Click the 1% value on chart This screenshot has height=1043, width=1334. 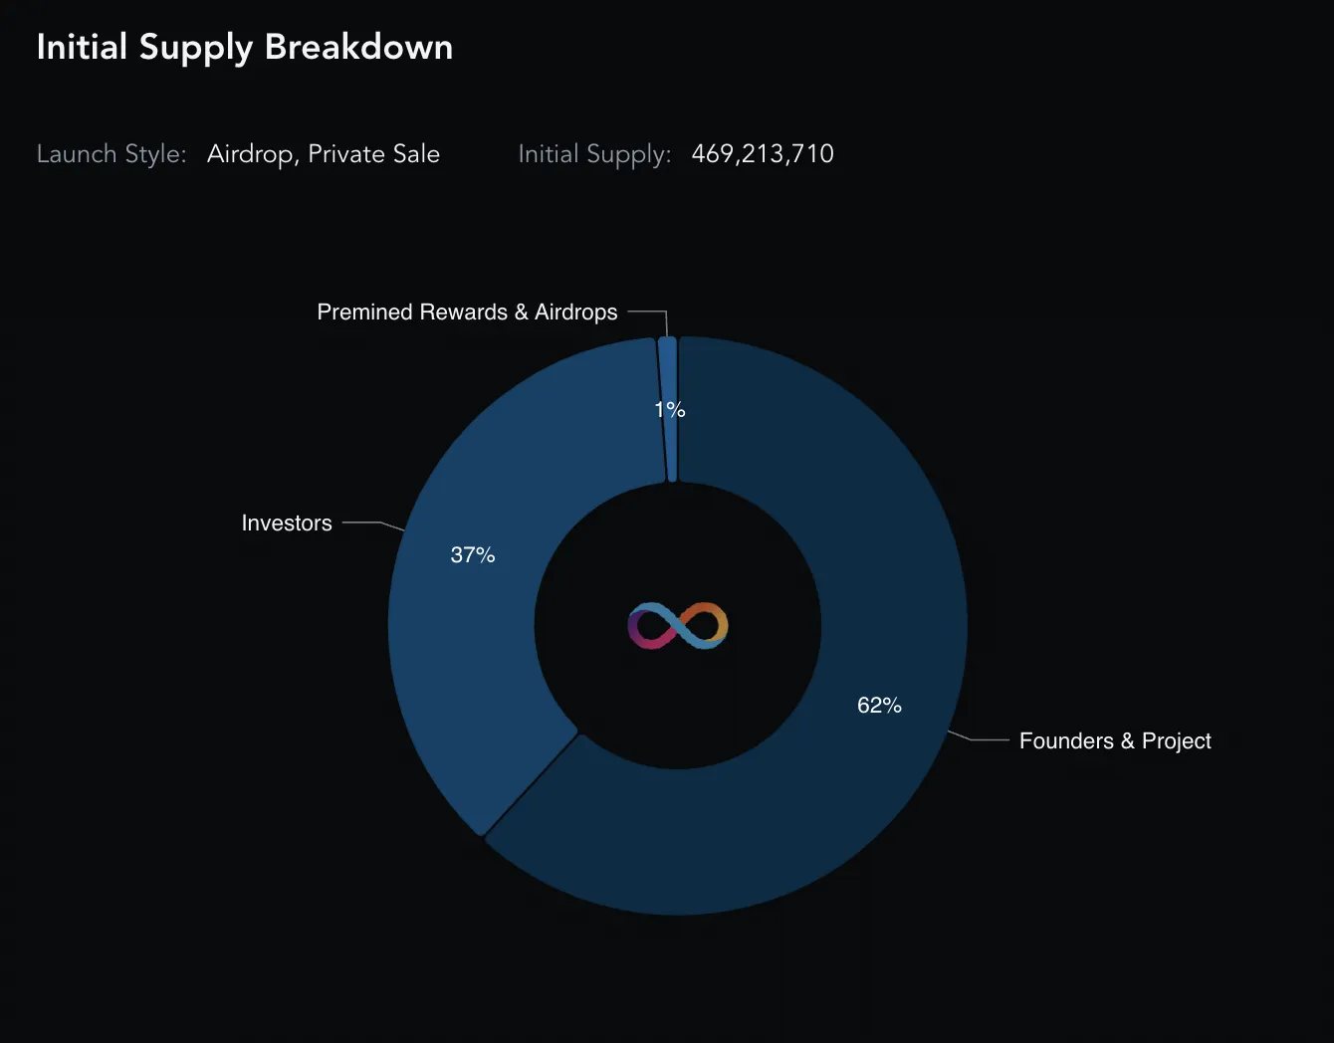tap(670, 409)
